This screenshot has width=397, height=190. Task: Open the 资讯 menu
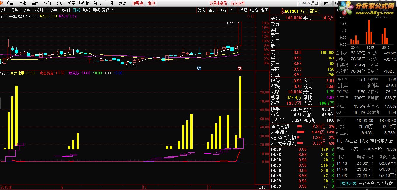[x=97, y=3]
